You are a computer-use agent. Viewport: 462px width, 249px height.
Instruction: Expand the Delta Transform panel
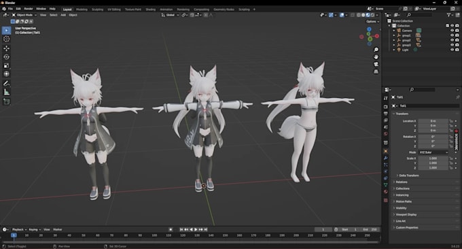409,176
